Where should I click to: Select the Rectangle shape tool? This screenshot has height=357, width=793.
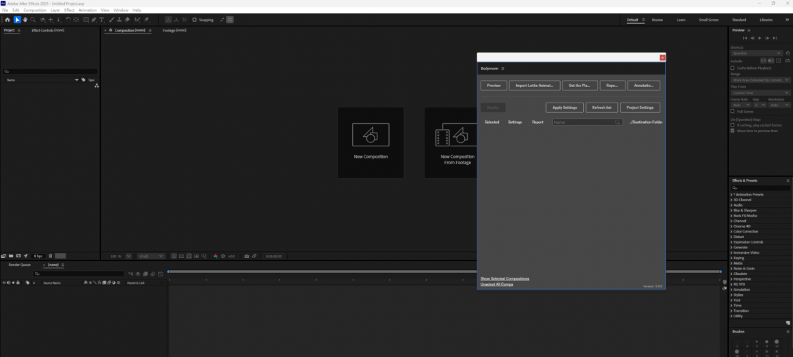[85, 20]
